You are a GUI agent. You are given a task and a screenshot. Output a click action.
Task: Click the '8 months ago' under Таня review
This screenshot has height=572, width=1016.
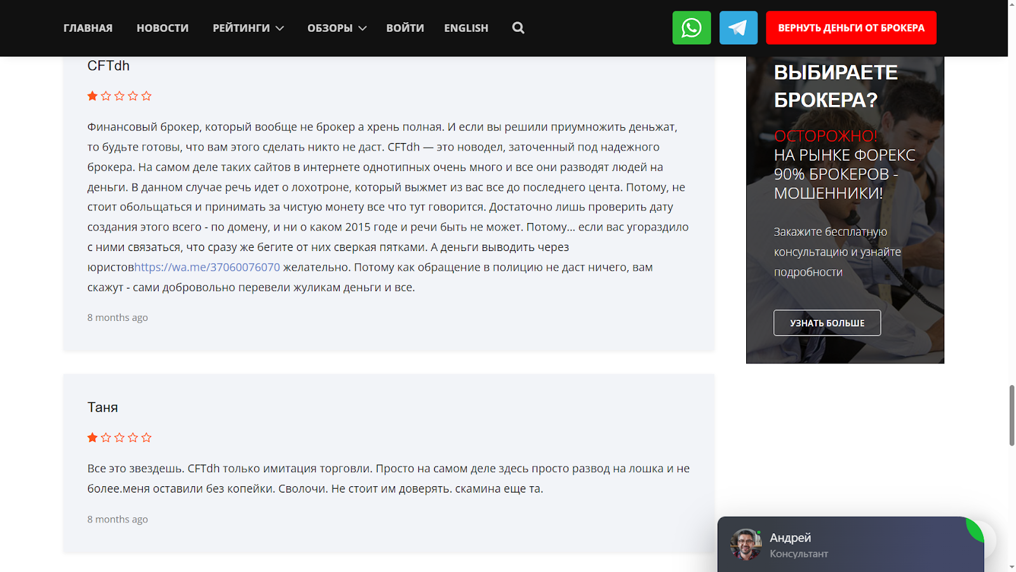117,519
